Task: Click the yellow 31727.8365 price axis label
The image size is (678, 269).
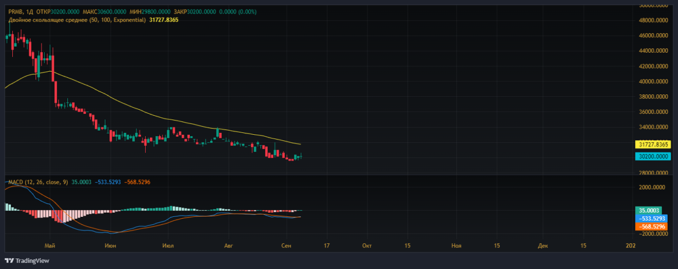Action: coord(652,144)
